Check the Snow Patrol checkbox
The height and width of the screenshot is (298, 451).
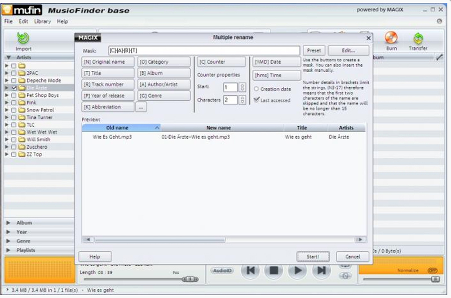coord(14,110)
